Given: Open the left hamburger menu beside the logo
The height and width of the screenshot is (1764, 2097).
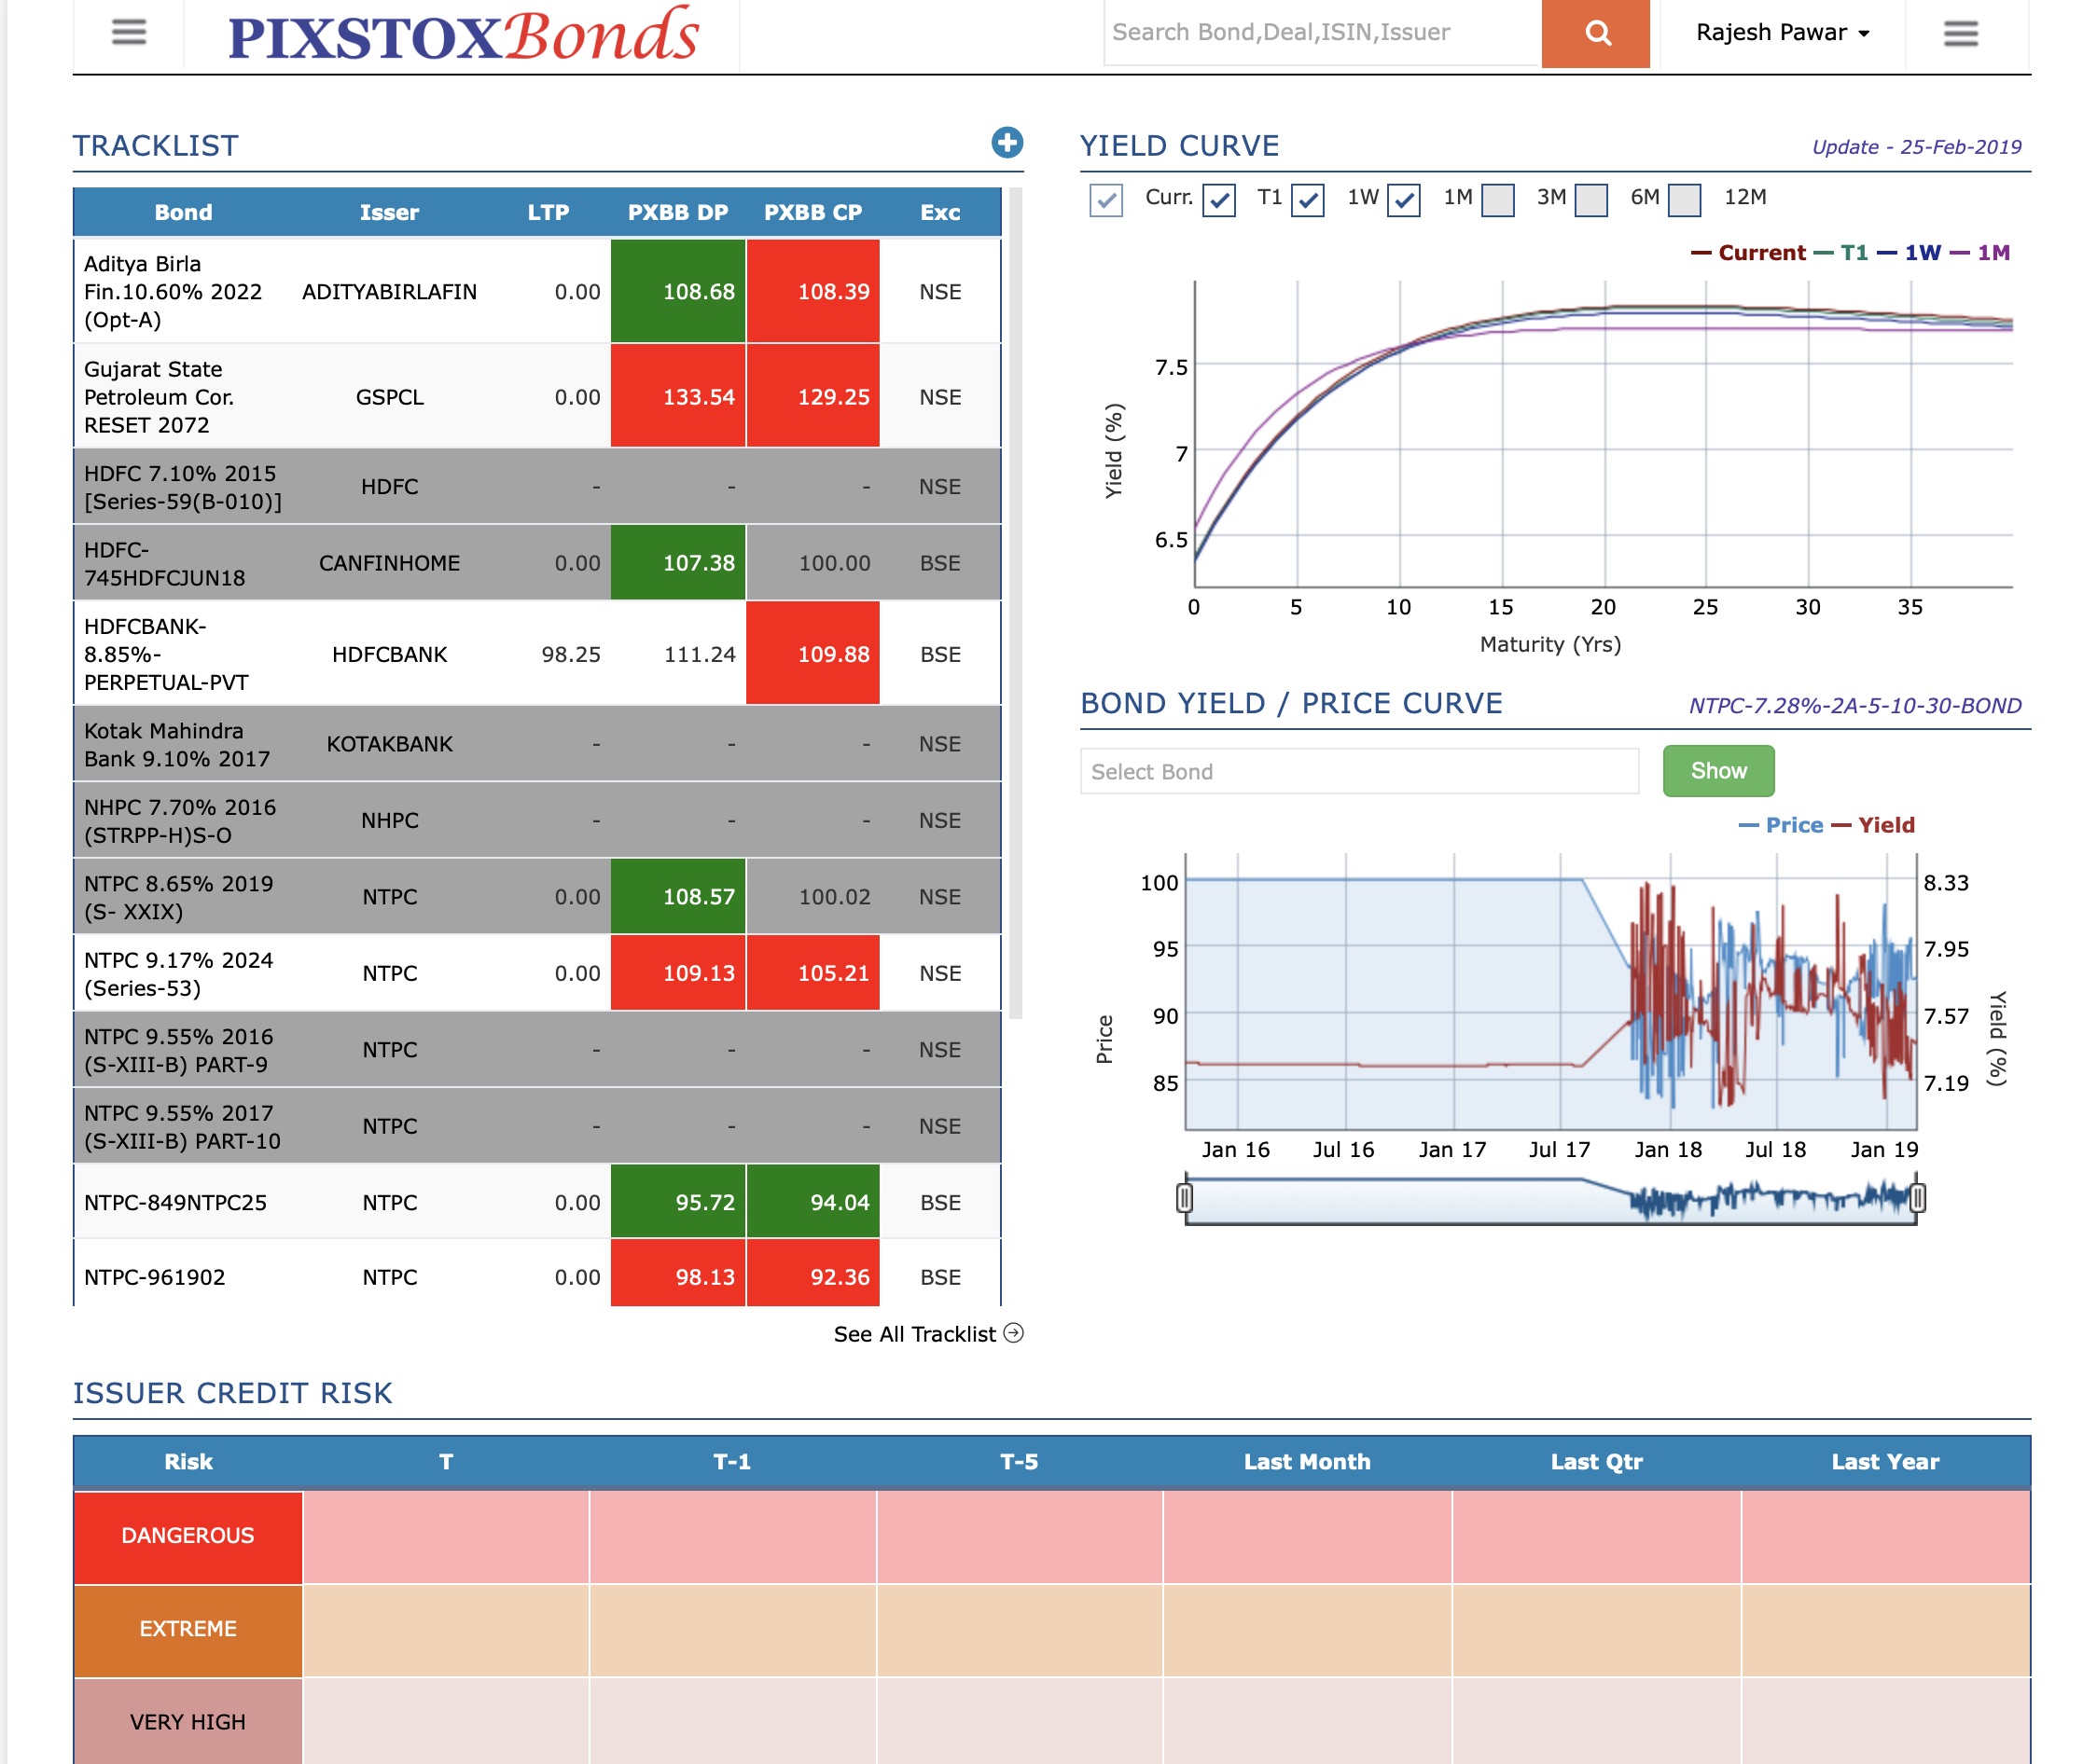Looking at the screenshot, I should coord(128,33).
